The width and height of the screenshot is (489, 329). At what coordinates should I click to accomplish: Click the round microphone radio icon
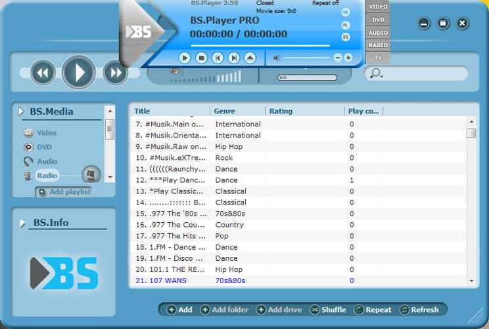point(91,174)
